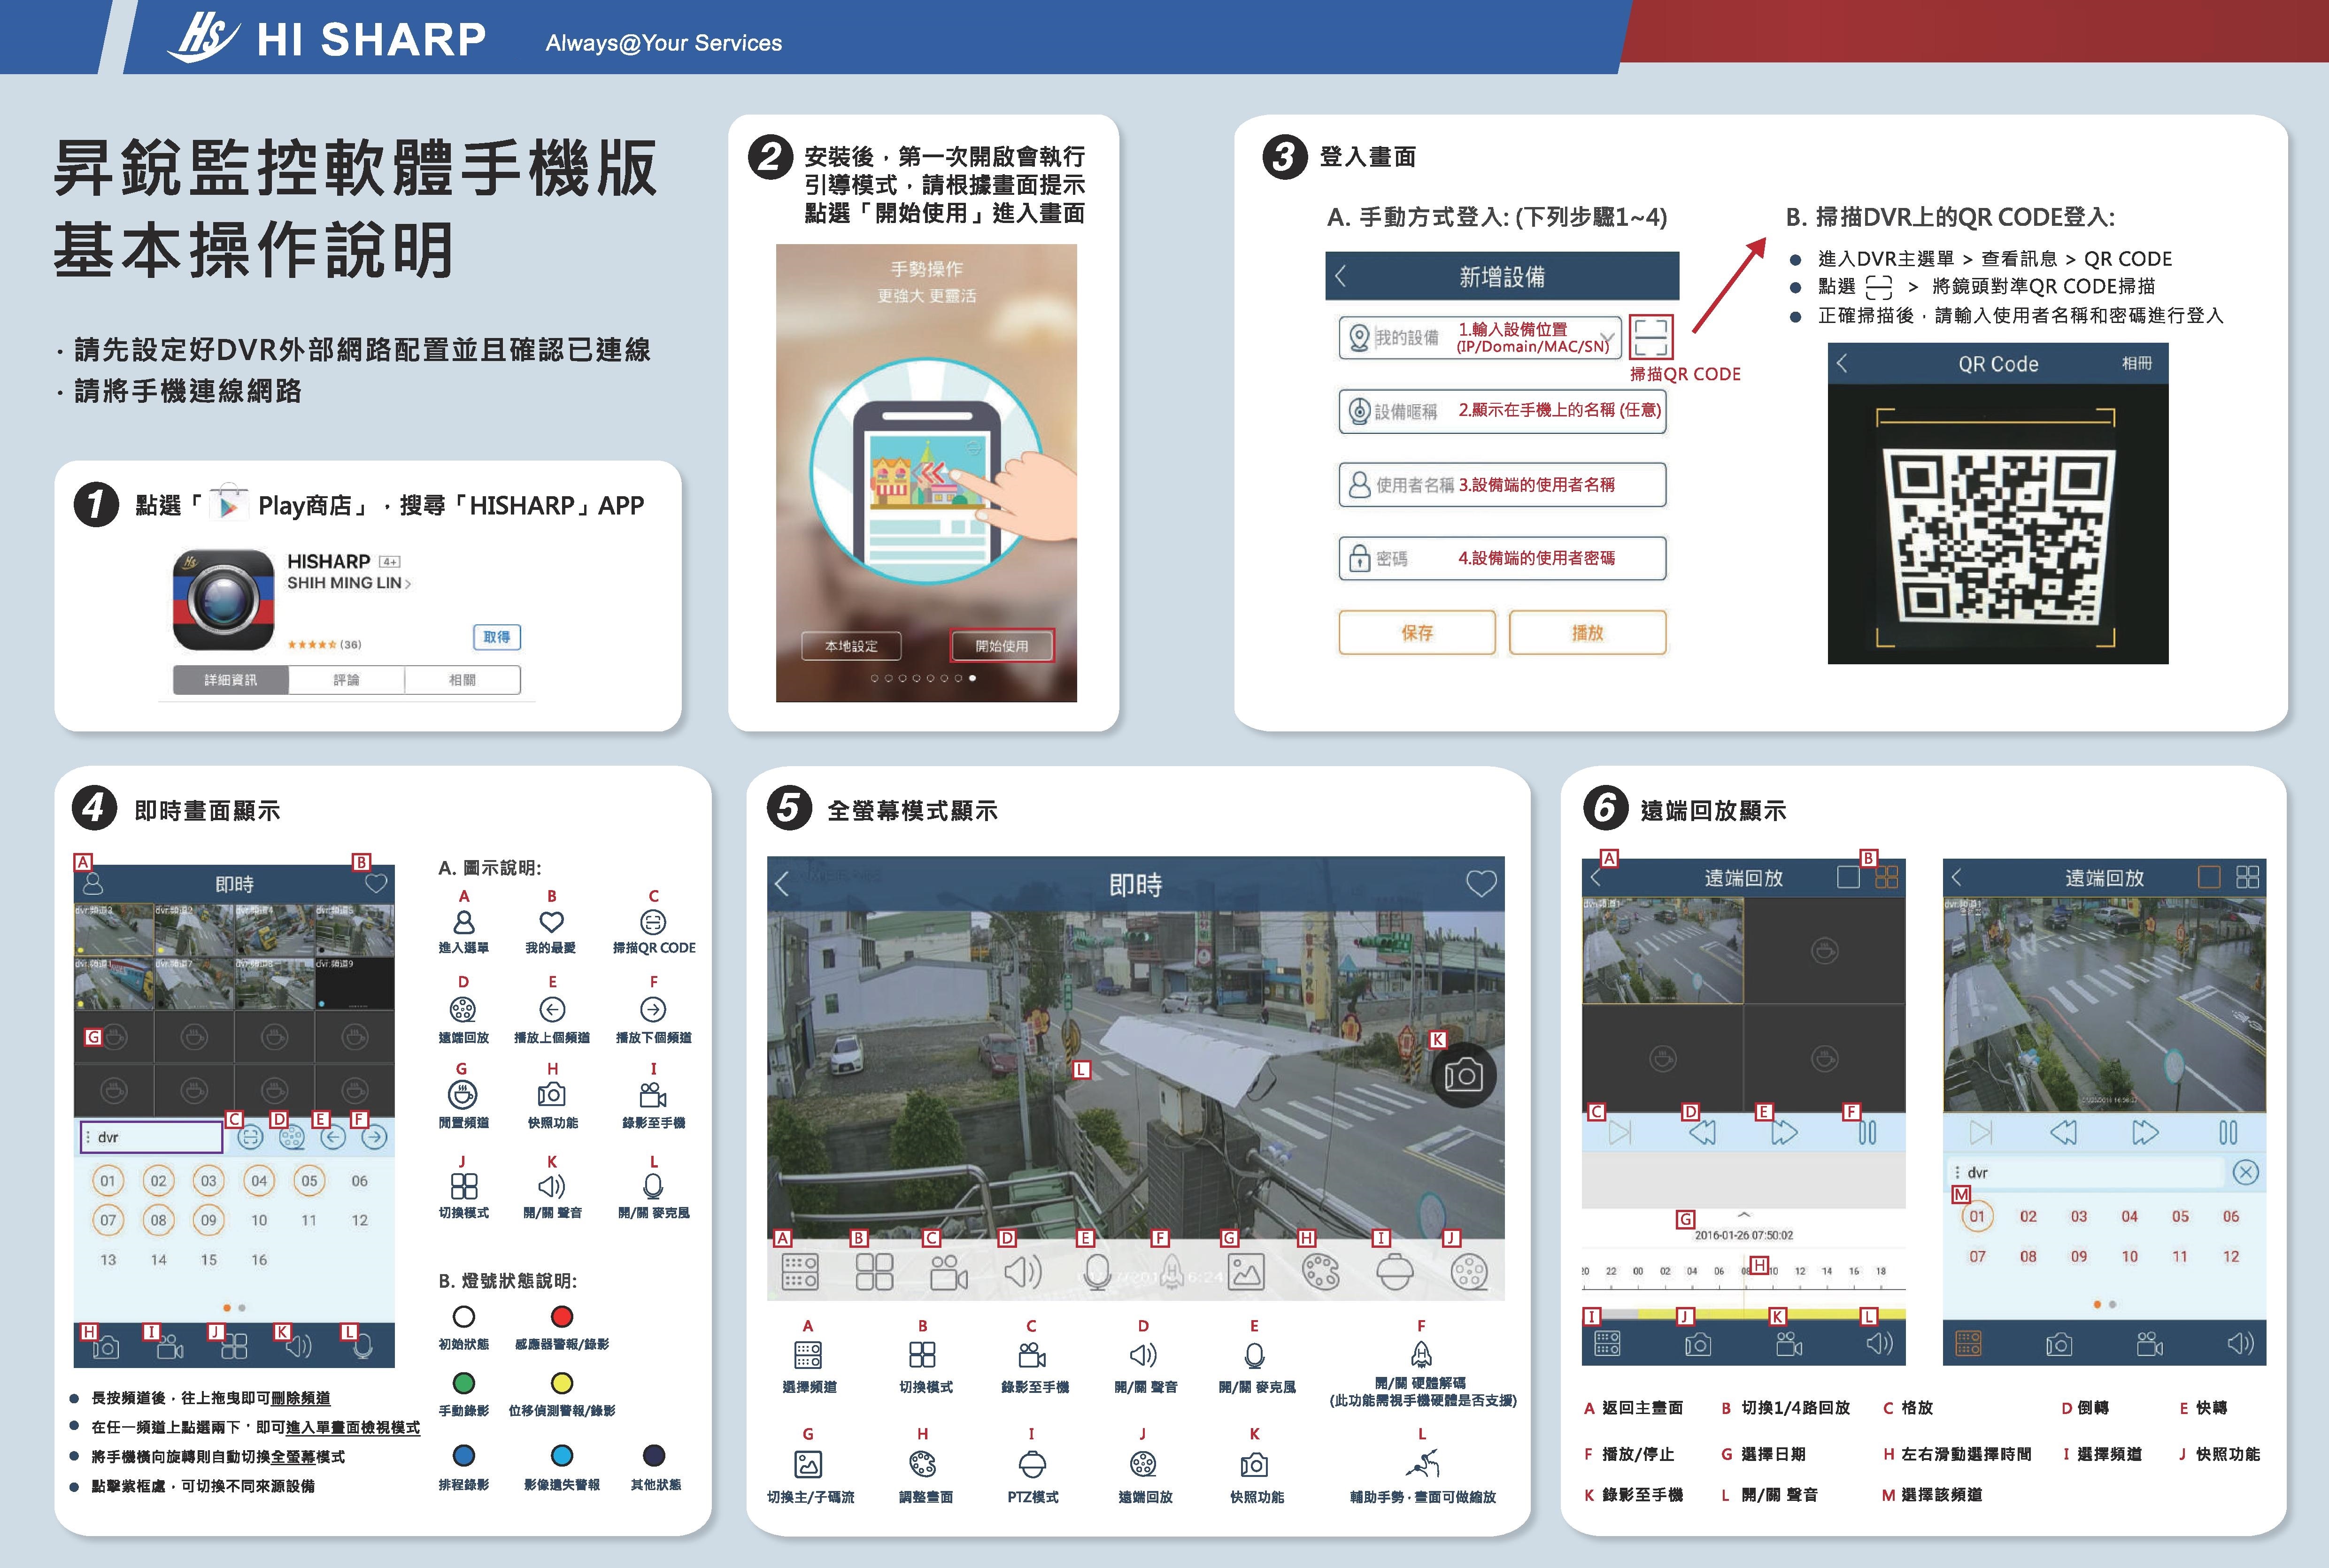Toggle hardware decoding rocket icon in full-screen toolbar
The width and height of the screenshot is (2329, 1568).
tap(1173, 1272)
